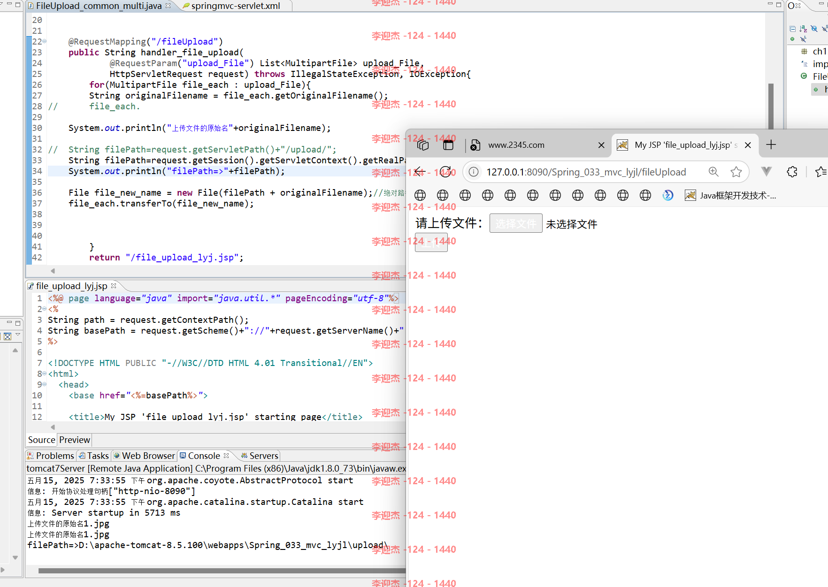Open the favorites list icon
This screenshot has width=828, height=587.
click(821, 172)
